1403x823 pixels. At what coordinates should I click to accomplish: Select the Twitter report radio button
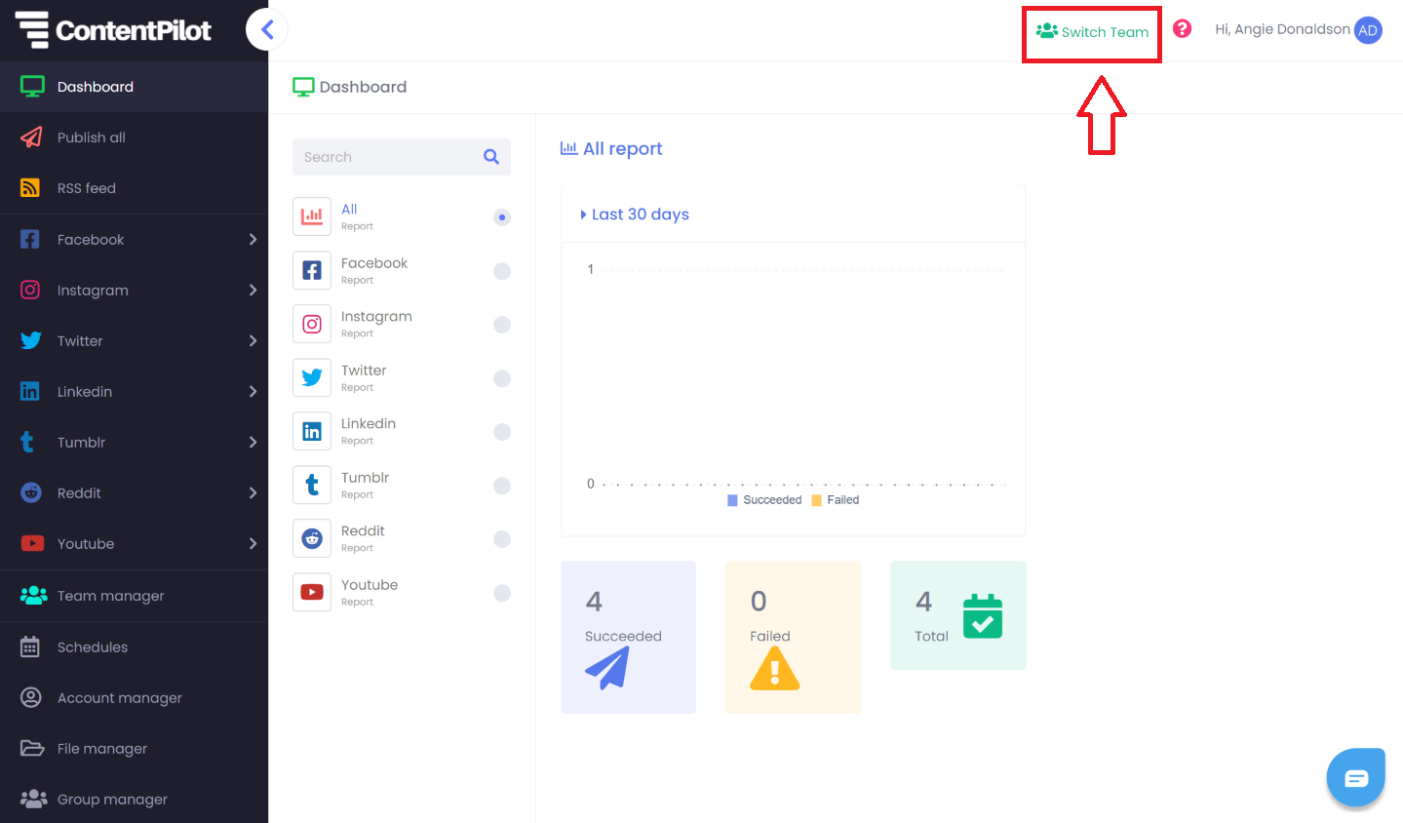[502, 378]
